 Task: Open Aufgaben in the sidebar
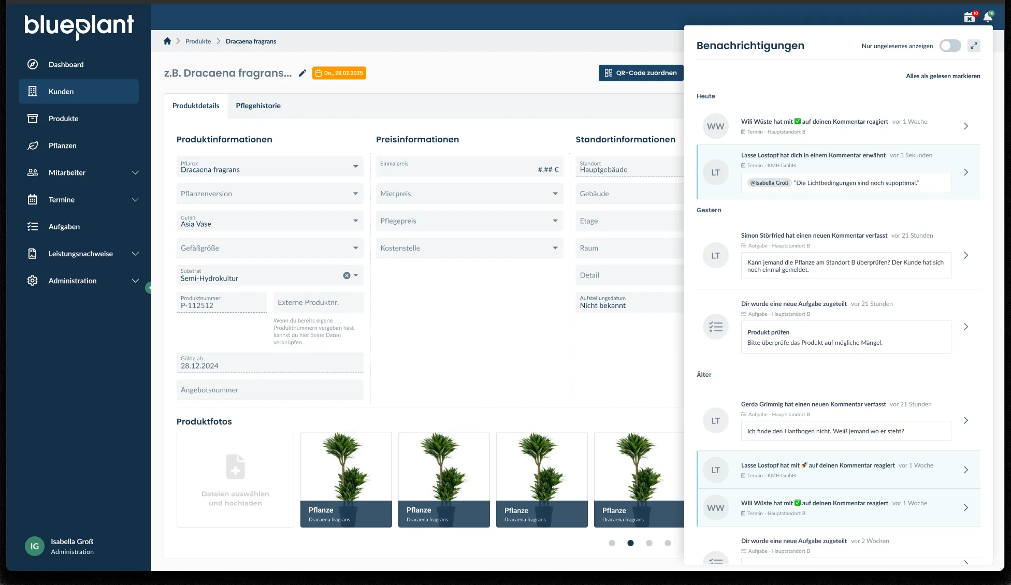[x=79, y=226]
